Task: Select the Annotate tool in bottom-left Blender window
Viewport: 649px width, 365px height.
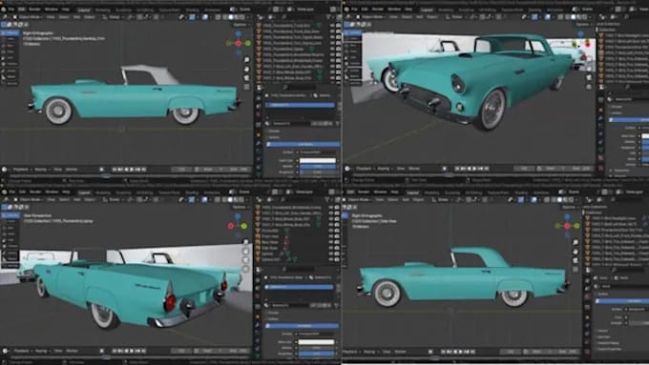Action: point(10,253)
